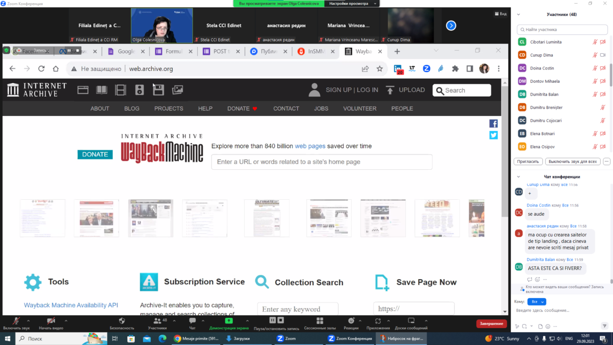This screenshot has width=613, height=345.
Task: Click the DONATE button beside Wayback logo
Action: [95, 154]
